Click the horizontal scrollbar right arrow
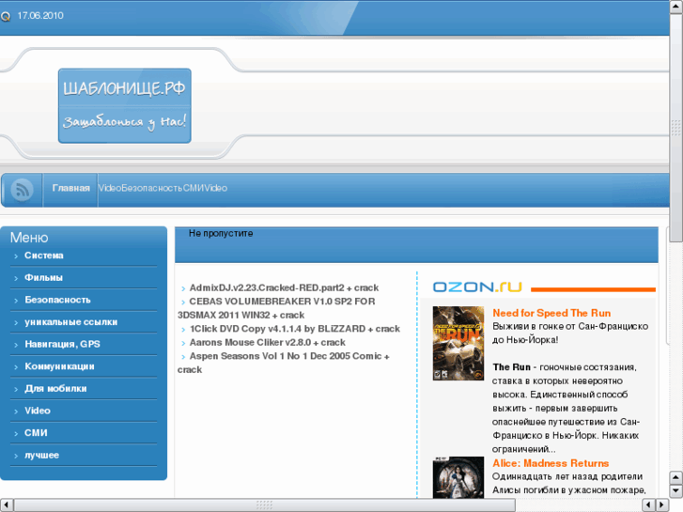 click(662, 505)
